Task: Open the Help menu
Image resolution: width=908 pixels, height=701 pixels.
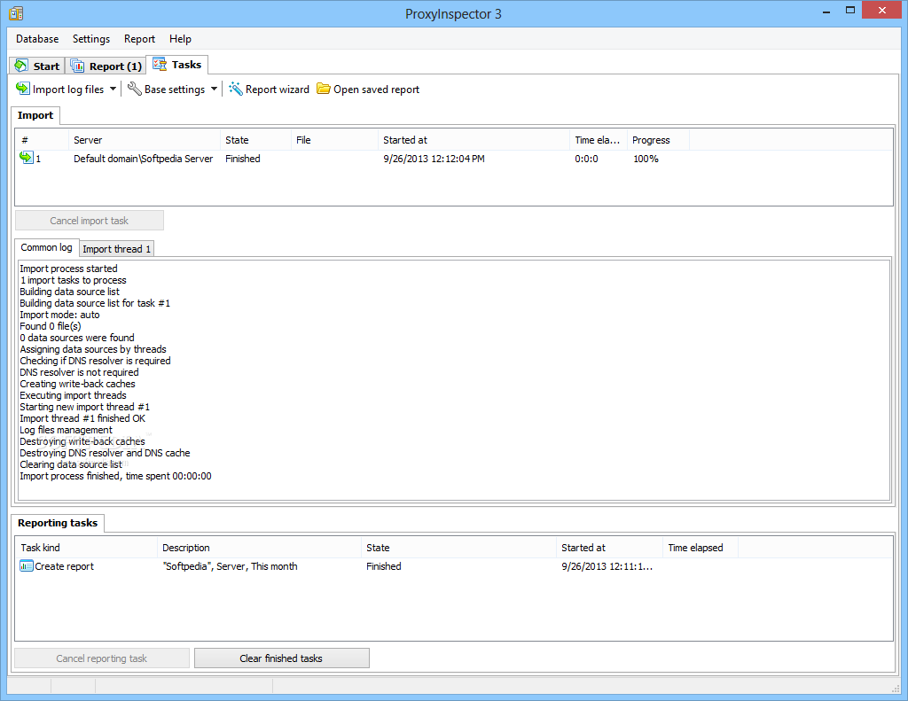Action: tap(180, 39)
